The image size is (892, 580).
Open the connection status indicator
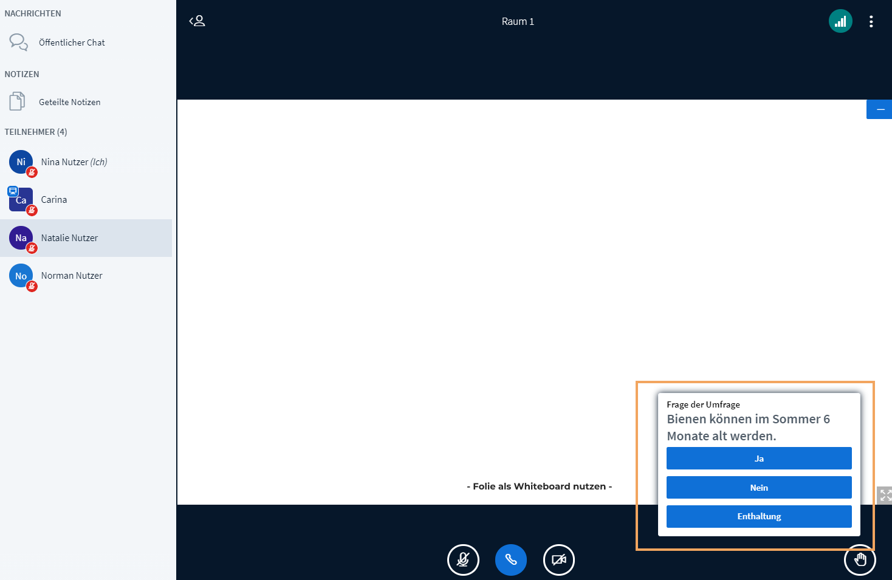(x=840, y=21)
